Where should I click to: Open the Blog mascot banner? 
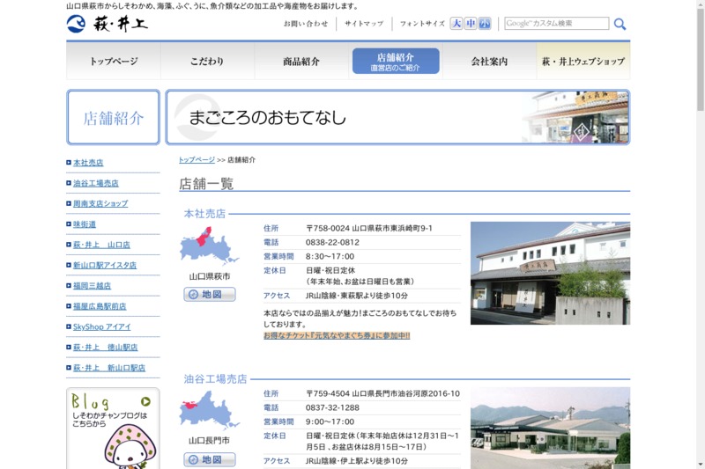[x=113, y=429]
